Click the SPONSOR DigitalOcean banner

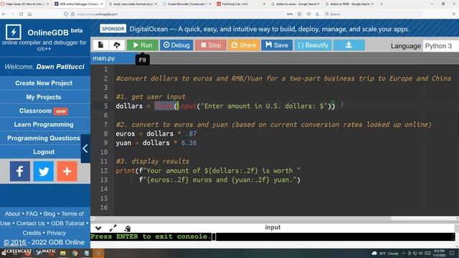(254, 29)
